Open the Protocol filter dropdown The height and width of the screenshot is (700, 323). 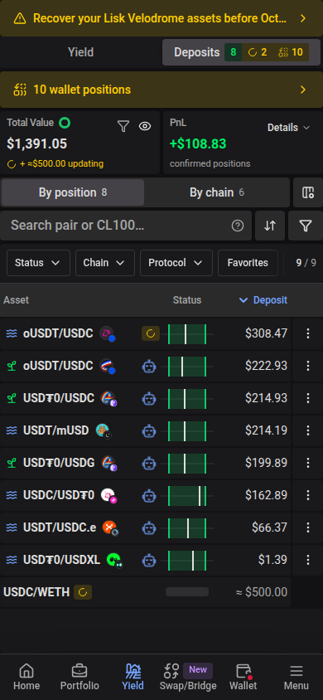[176, 263]
